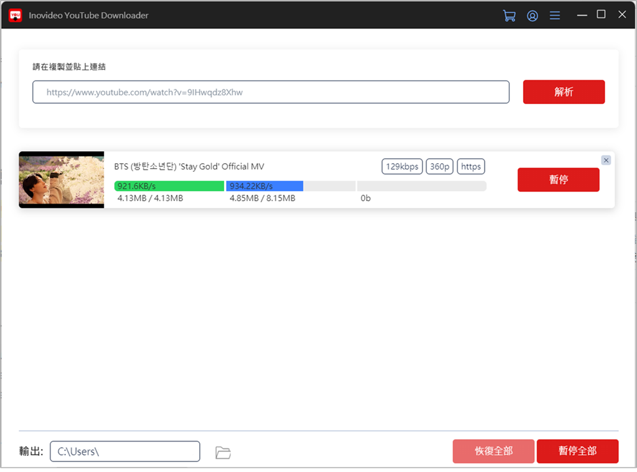Screen dimensions: 637x472
Task: Click the C:\Users\ output path field
Action: tap(125, 451)
